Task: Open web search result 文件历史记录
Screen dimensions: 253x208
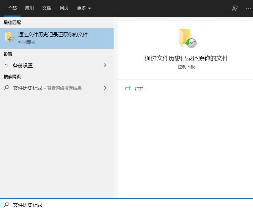Action: (x=57, y=88)
